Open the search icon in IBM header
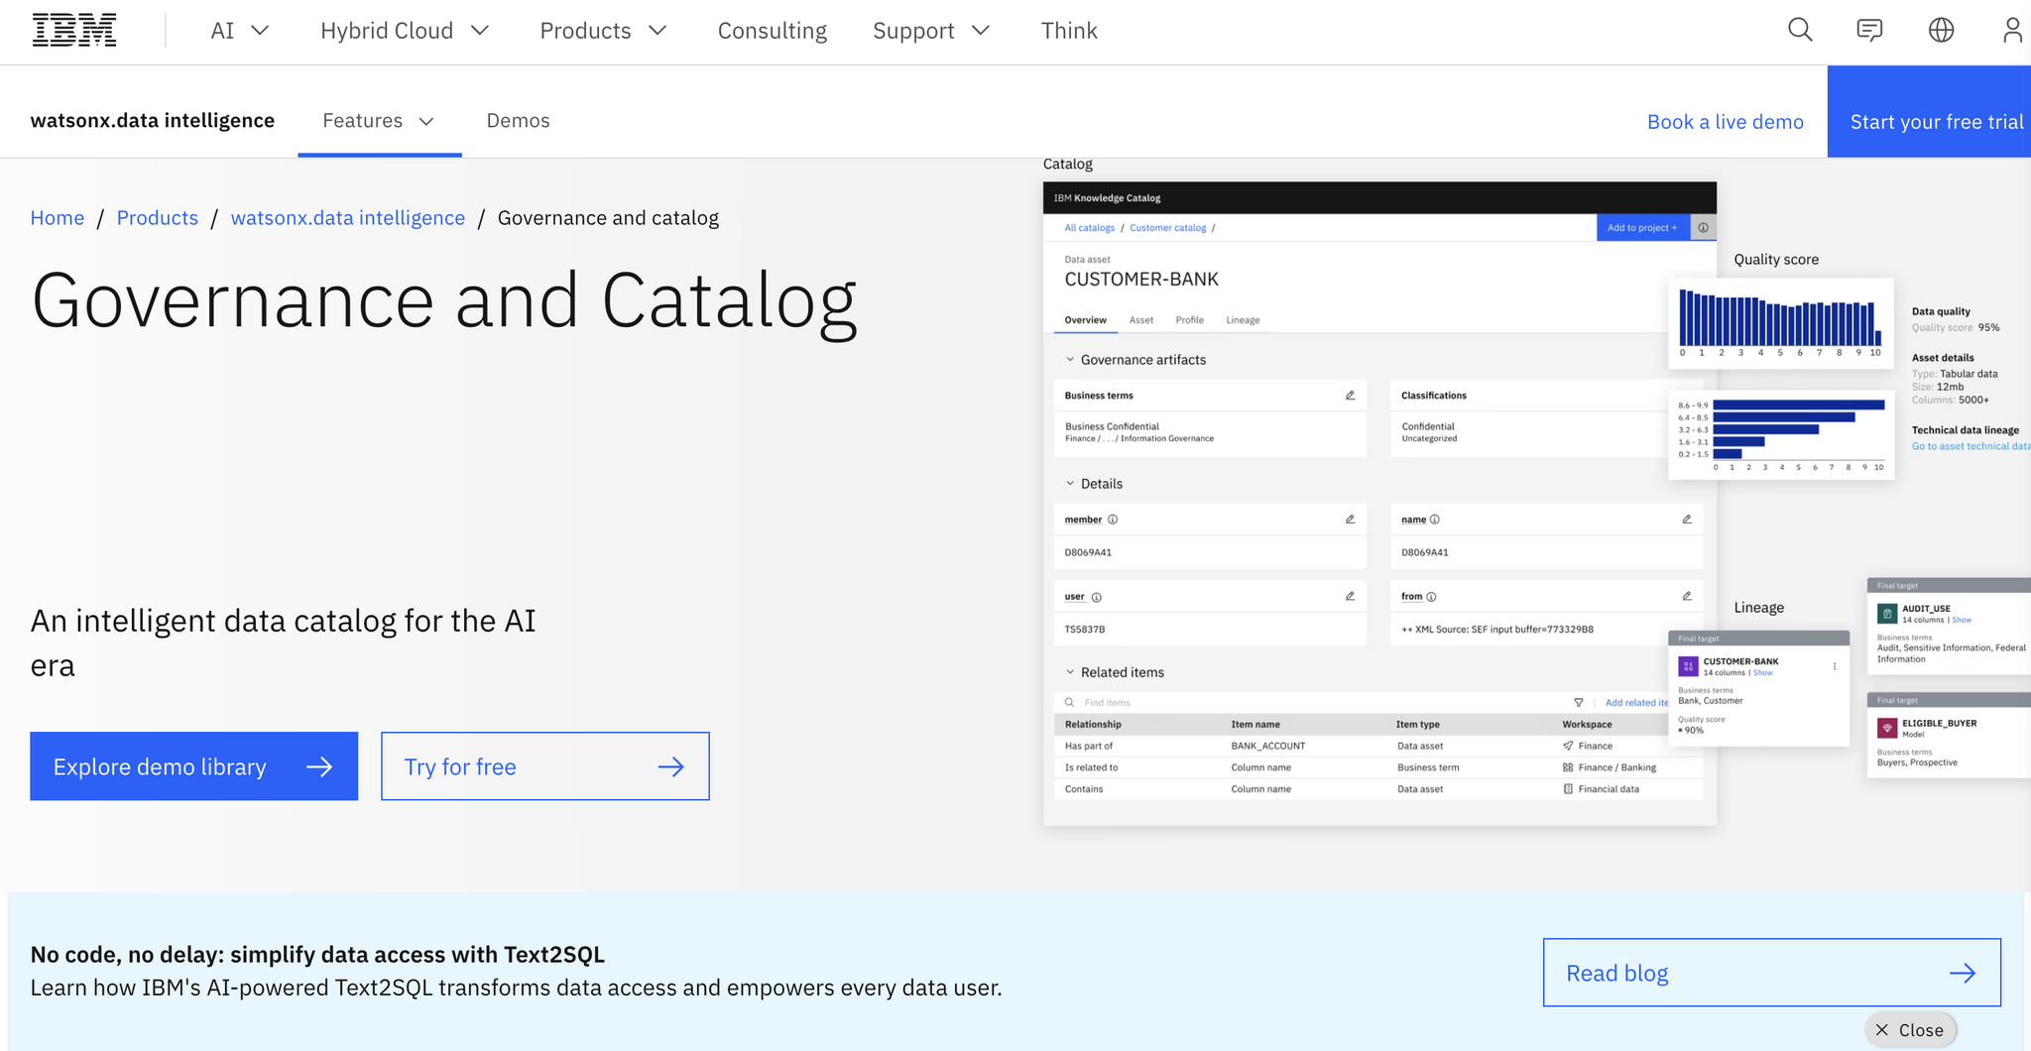The image size is (2031, 1051). click(1799, 30)
